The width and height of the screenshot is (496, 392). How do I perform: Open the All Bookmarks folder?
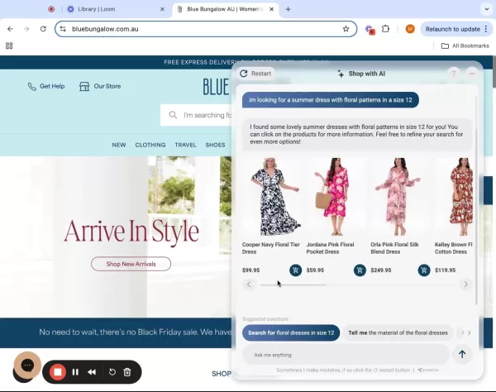pyautogui.click(x=465, y=45)
